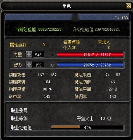This screenshot has width=133, height=140.
Task: Click the 名誉点数 label
Action: 72,42
